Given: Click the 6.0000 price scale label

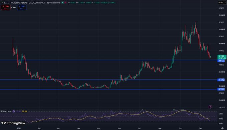Looking at the screenshot, I should 222,15.
